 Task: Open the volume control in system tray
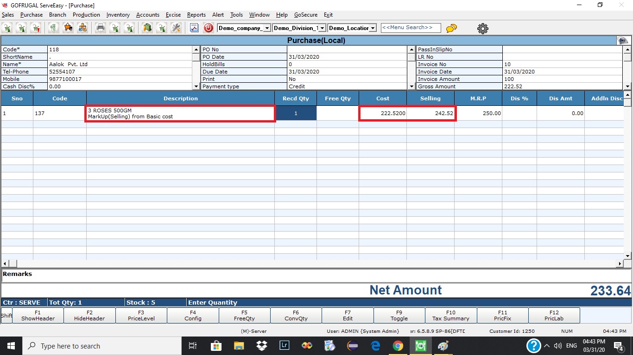click(x=558, y=346)
